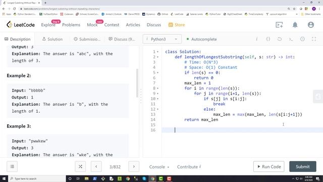Open the editor terminal shortcut icon
This screenshot has height=182, width=323.
click(x=291, y=39)
